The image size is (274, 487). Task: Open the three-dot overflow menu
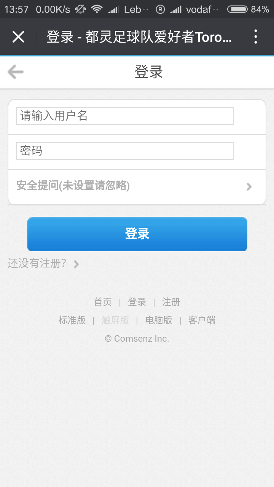255,37
